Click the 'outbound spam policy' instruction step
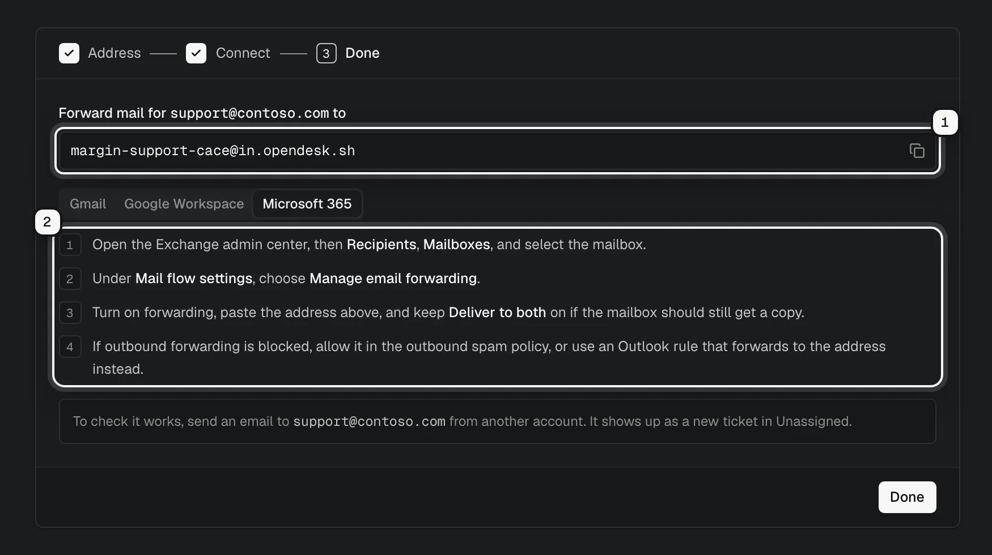This screenshot has height=555, width=992. (489, 357)
